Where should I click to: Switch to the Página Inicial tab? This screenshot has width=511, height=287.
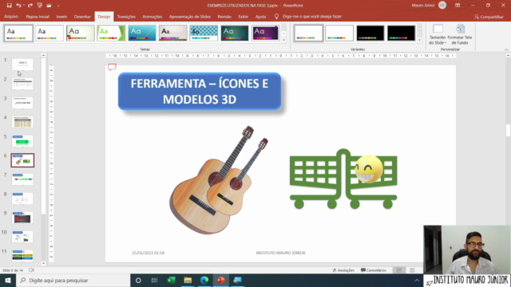[x=38, y=17]
